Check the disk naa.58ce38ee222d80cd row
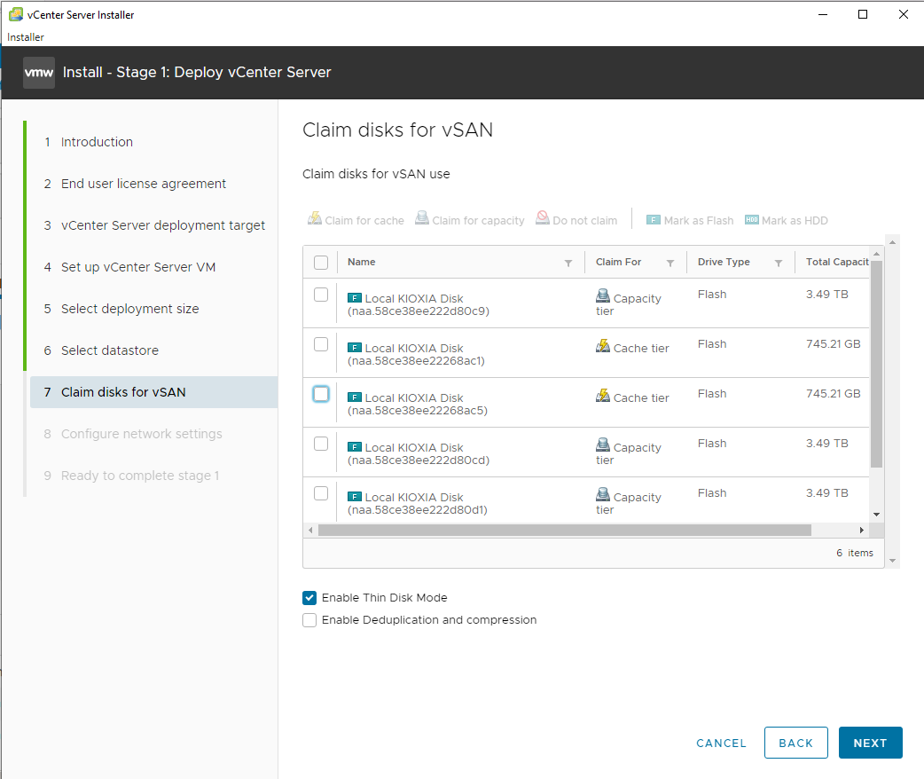924x779 pixels. click(321, 444)
